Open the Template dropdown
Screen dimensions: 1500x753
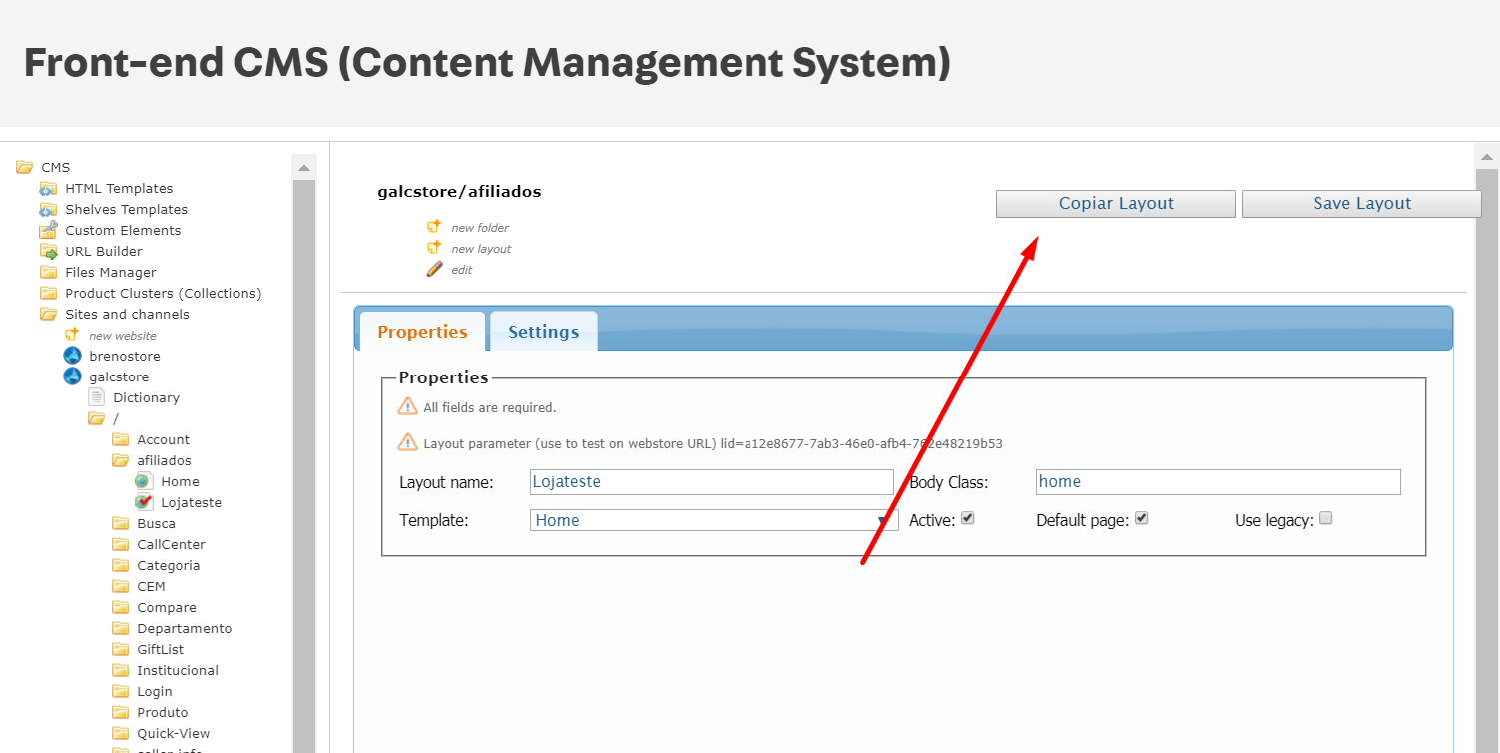tap(714, 520)
